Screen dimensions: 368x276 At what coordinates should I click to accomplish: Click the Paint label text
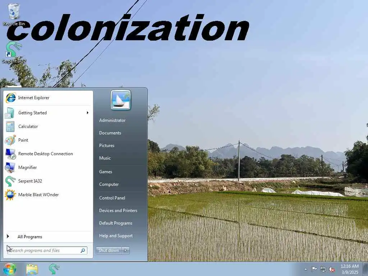(23, 140)
